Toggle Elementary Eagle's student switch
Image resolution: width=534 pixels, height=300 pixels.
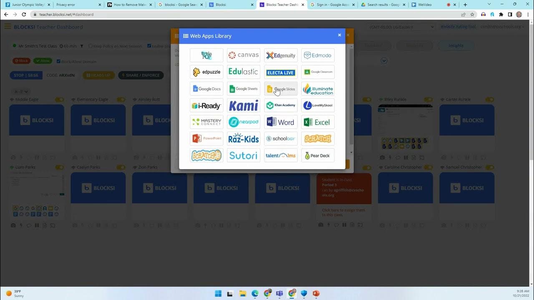(x=121, y=100)
